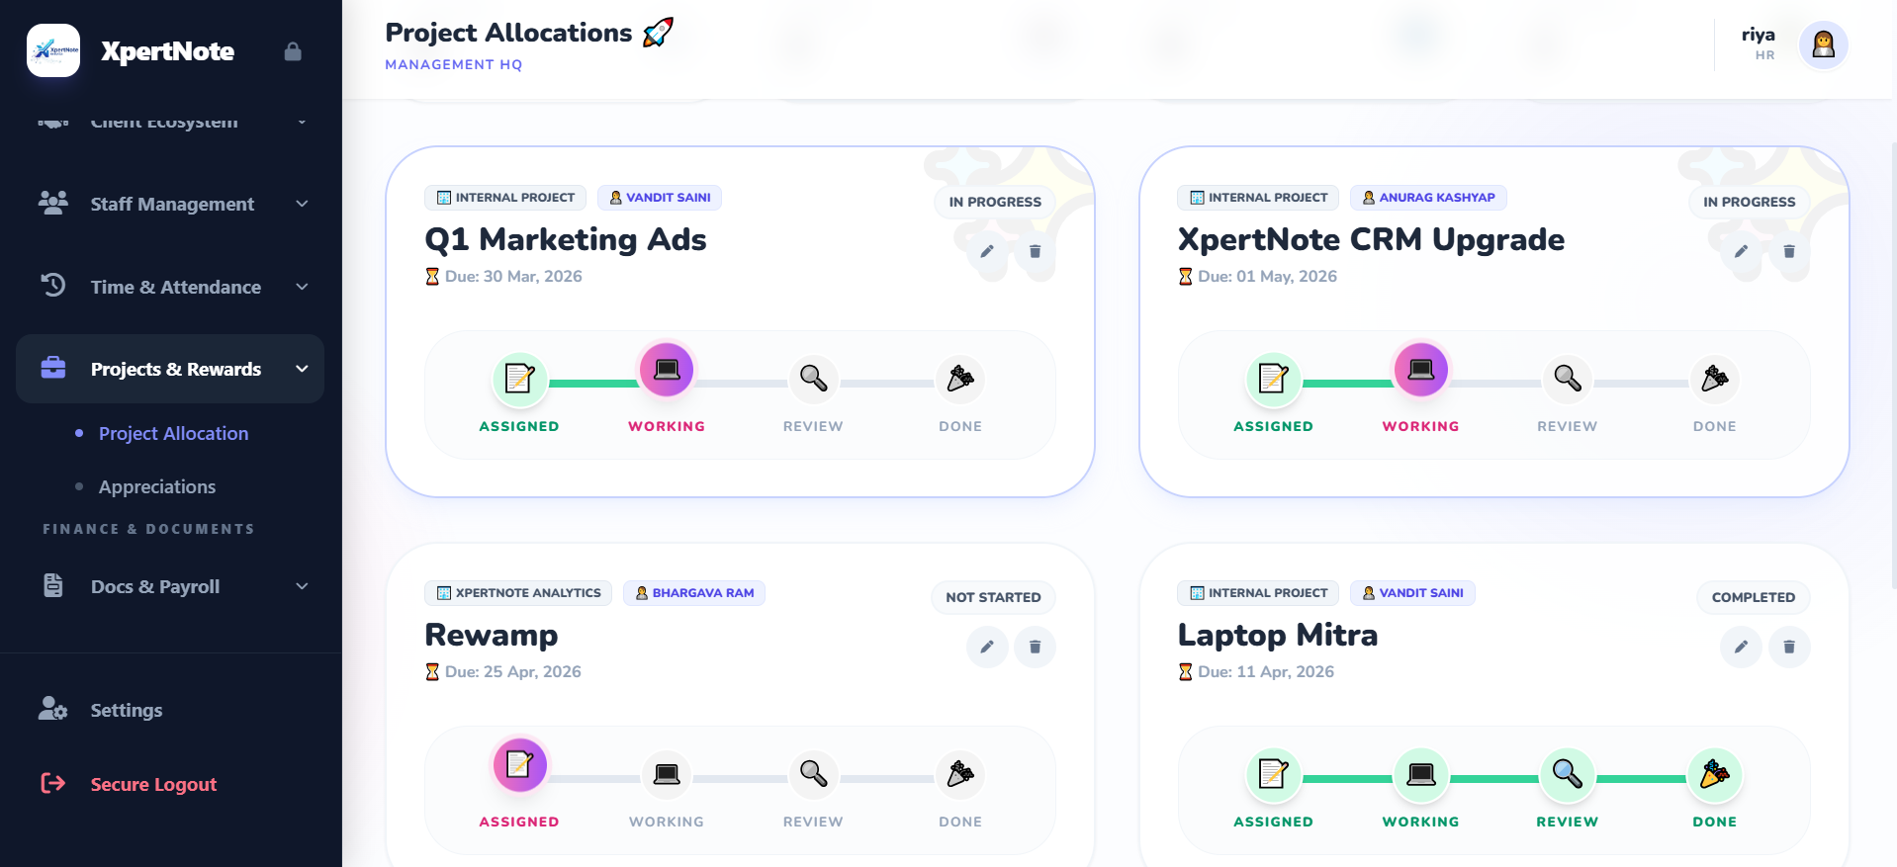
Task: Click the Not Started badge on Rewamp
Action: [993, 597]
